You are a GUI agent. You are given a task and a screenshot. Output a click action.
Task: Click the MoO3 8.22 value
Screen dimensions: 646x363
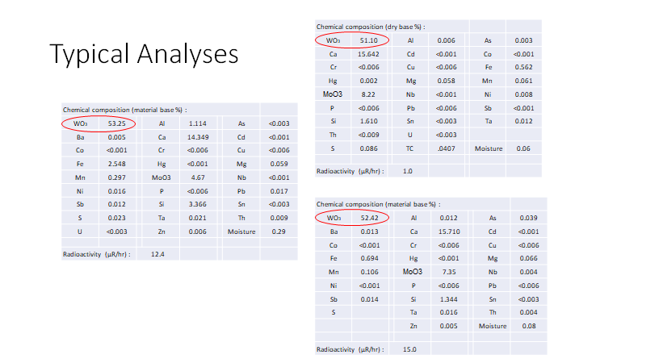coord(367,94)
